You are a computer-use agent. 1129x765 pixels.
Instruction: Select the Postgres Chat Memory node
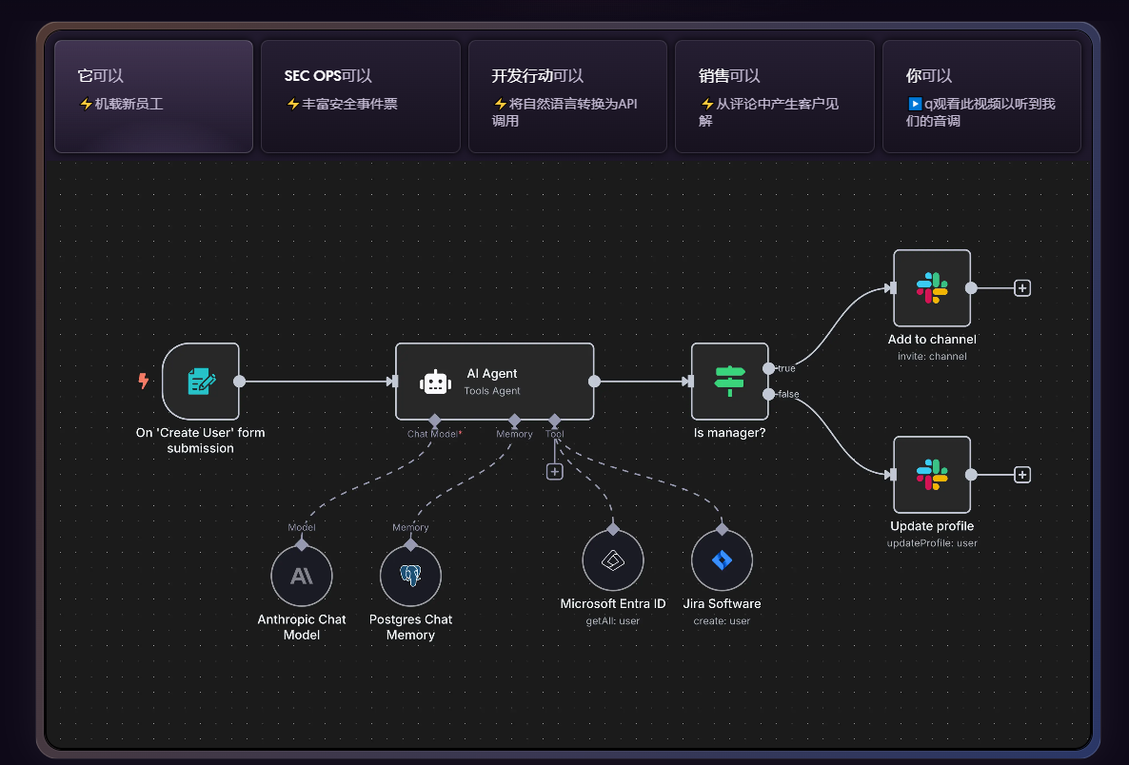click(410, 576)
